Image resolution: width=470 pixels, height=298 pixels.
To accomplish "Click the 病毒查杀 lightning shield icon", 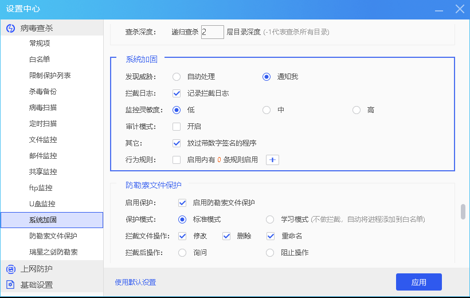I will (x=10, y=28).
